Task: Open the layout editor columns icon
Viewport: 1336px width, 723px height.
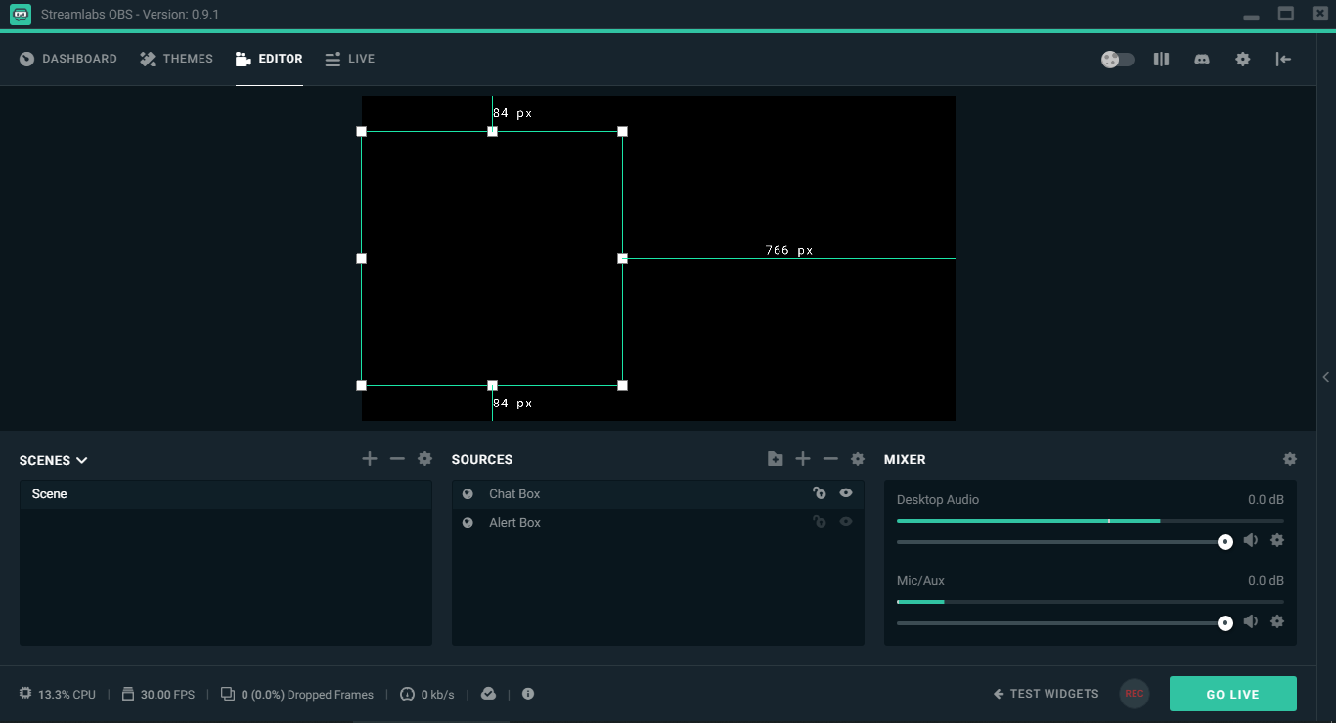Action: 1161,59
